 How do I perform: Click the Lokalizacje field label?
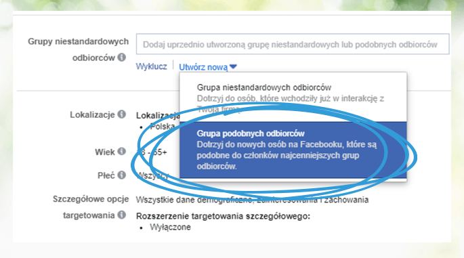tap(92, 115)
